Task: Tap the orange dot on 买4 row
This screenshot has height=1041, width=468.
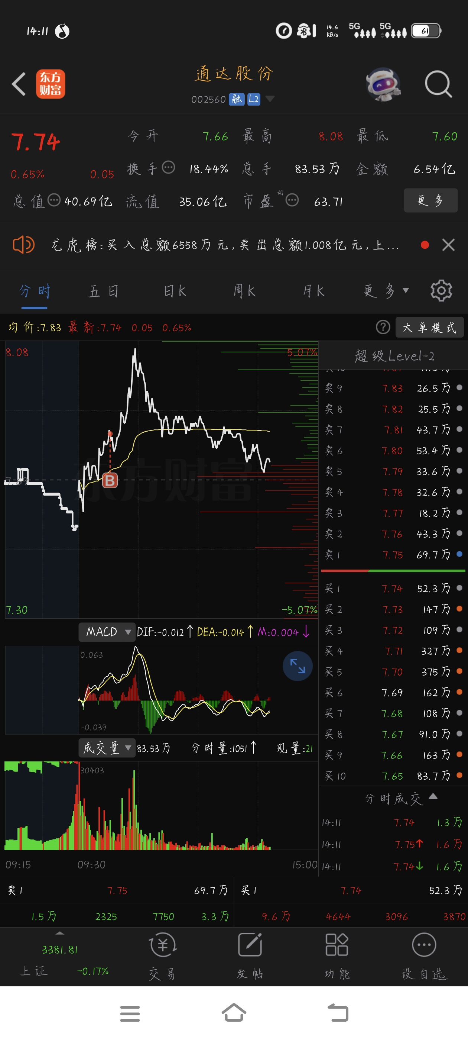Action: pos(459,650)
